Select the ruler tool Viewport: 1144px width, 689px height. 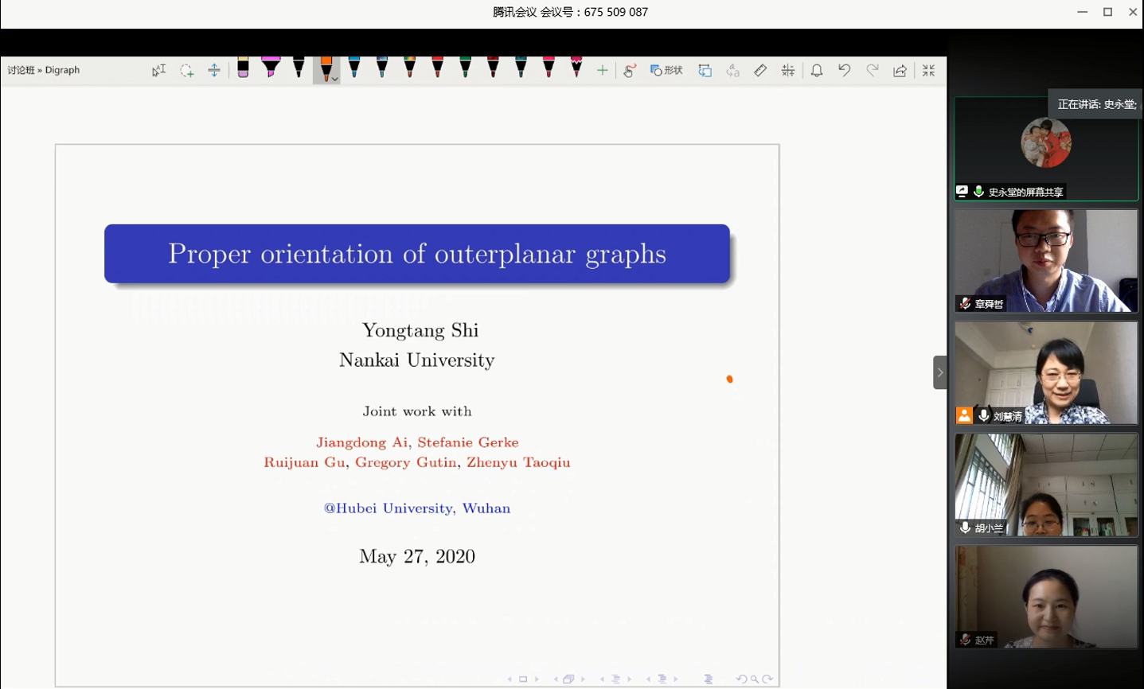(760, 71)
